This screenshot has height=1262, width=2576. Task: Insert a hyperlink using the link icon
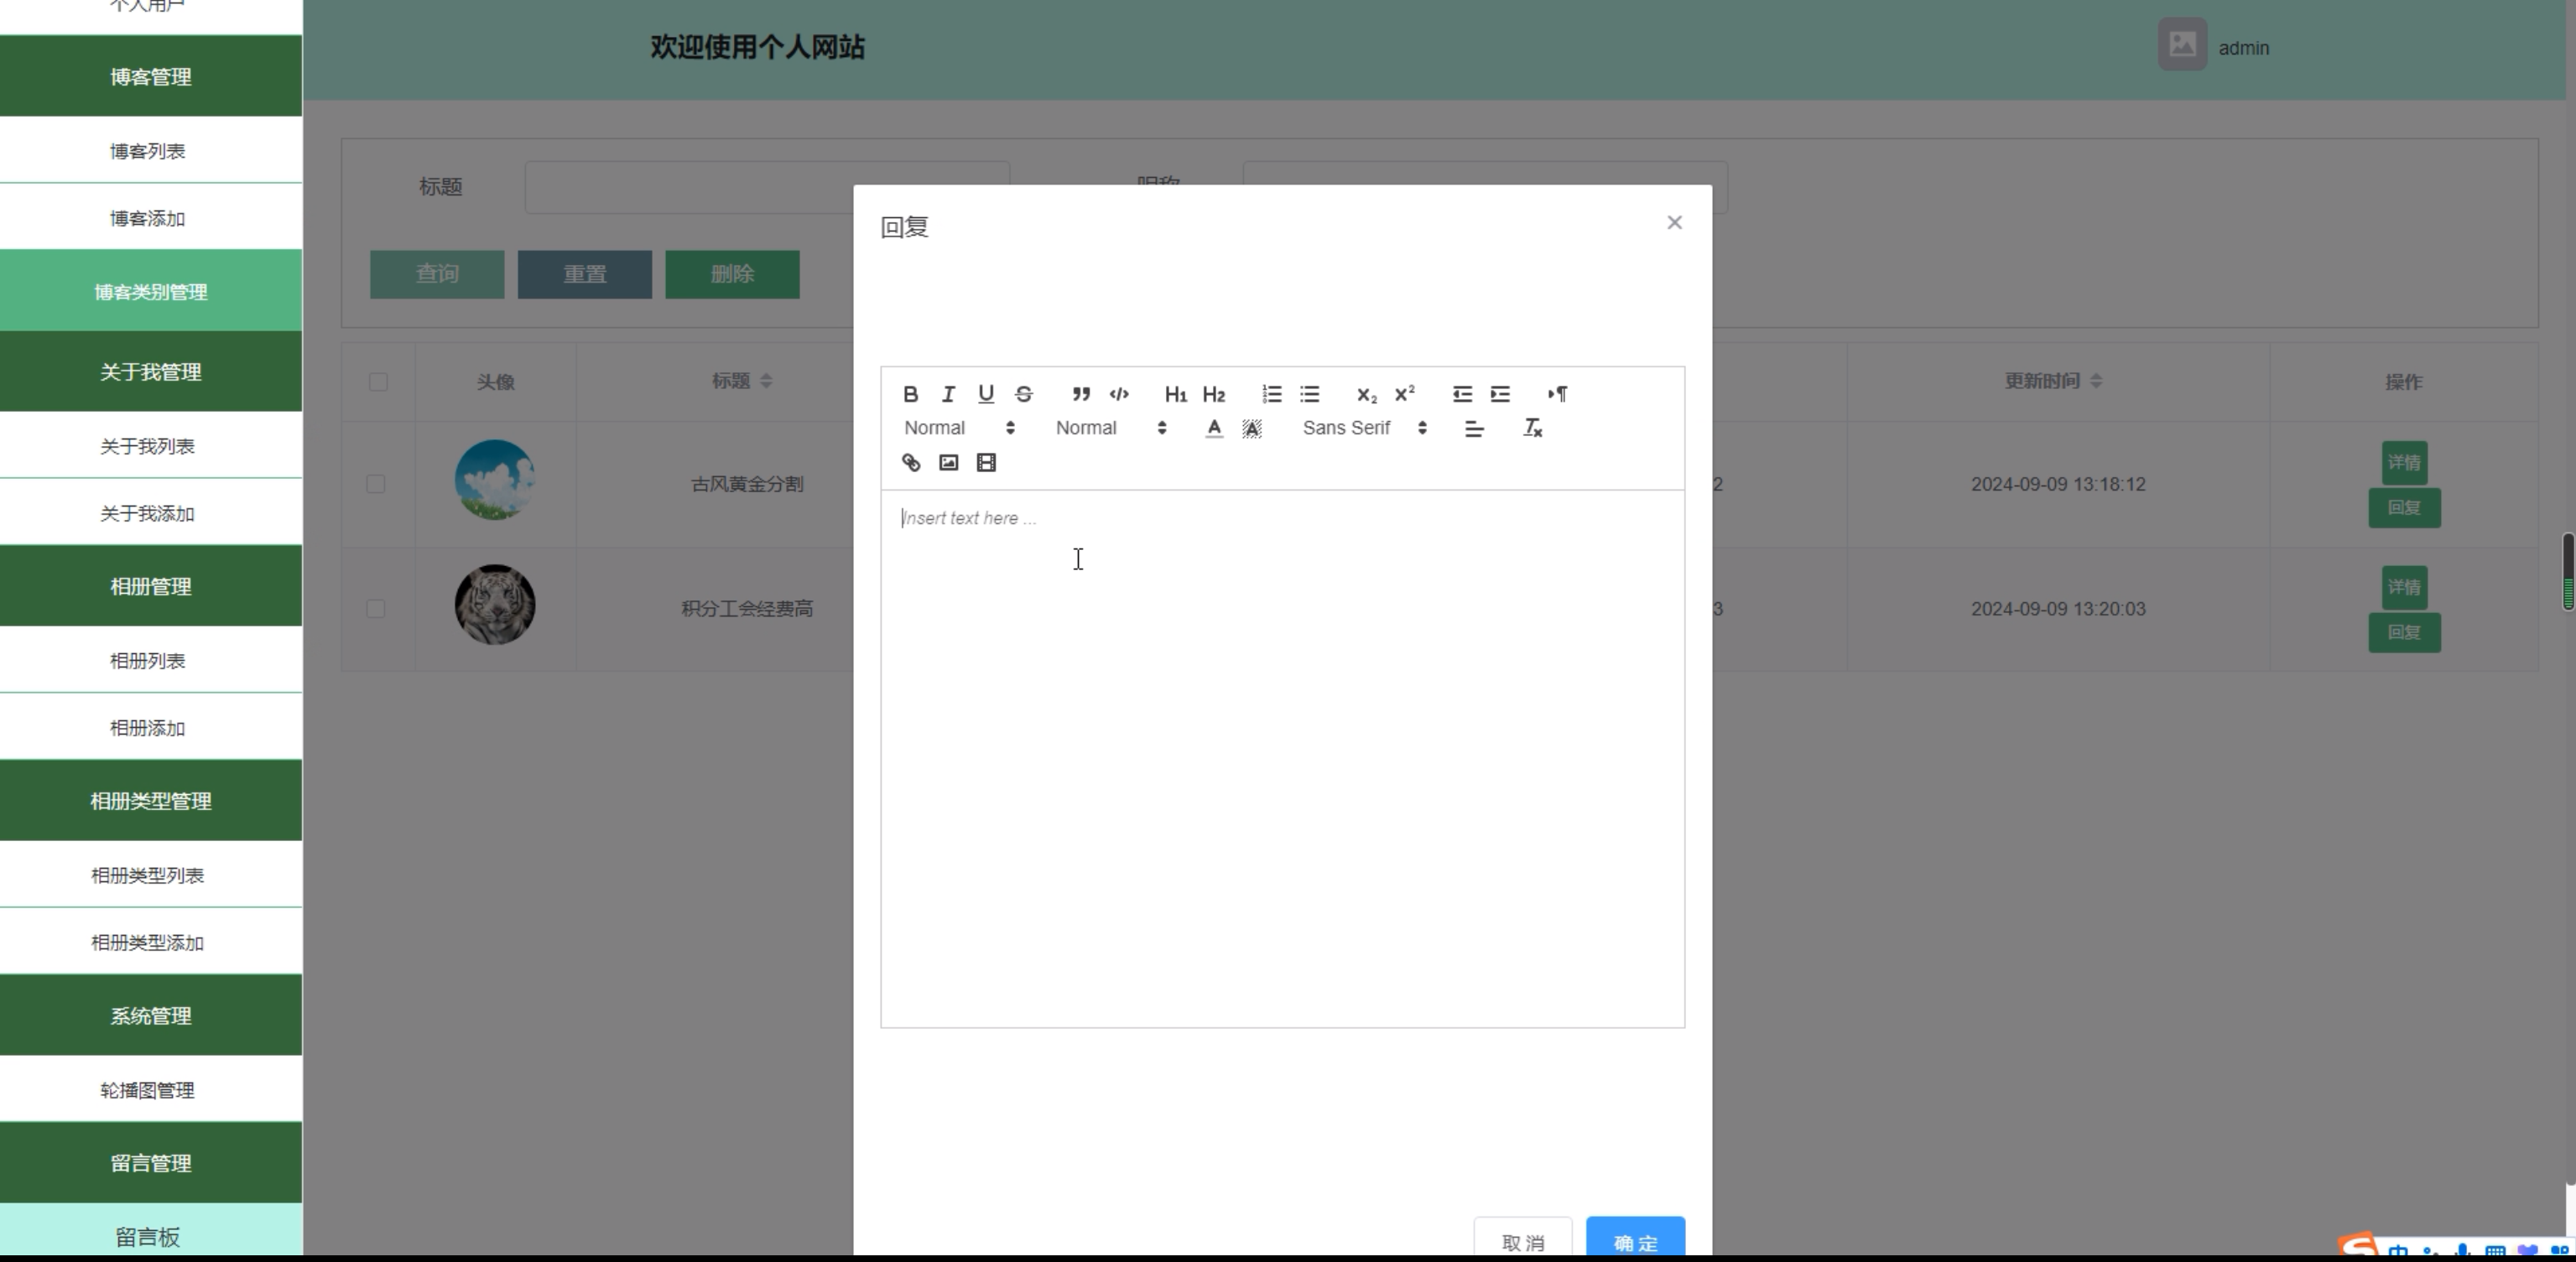[910, 462]
